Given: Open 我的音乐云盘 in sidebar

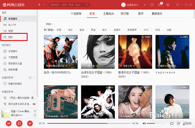Looking at the screenshot, I should point(19,64).
